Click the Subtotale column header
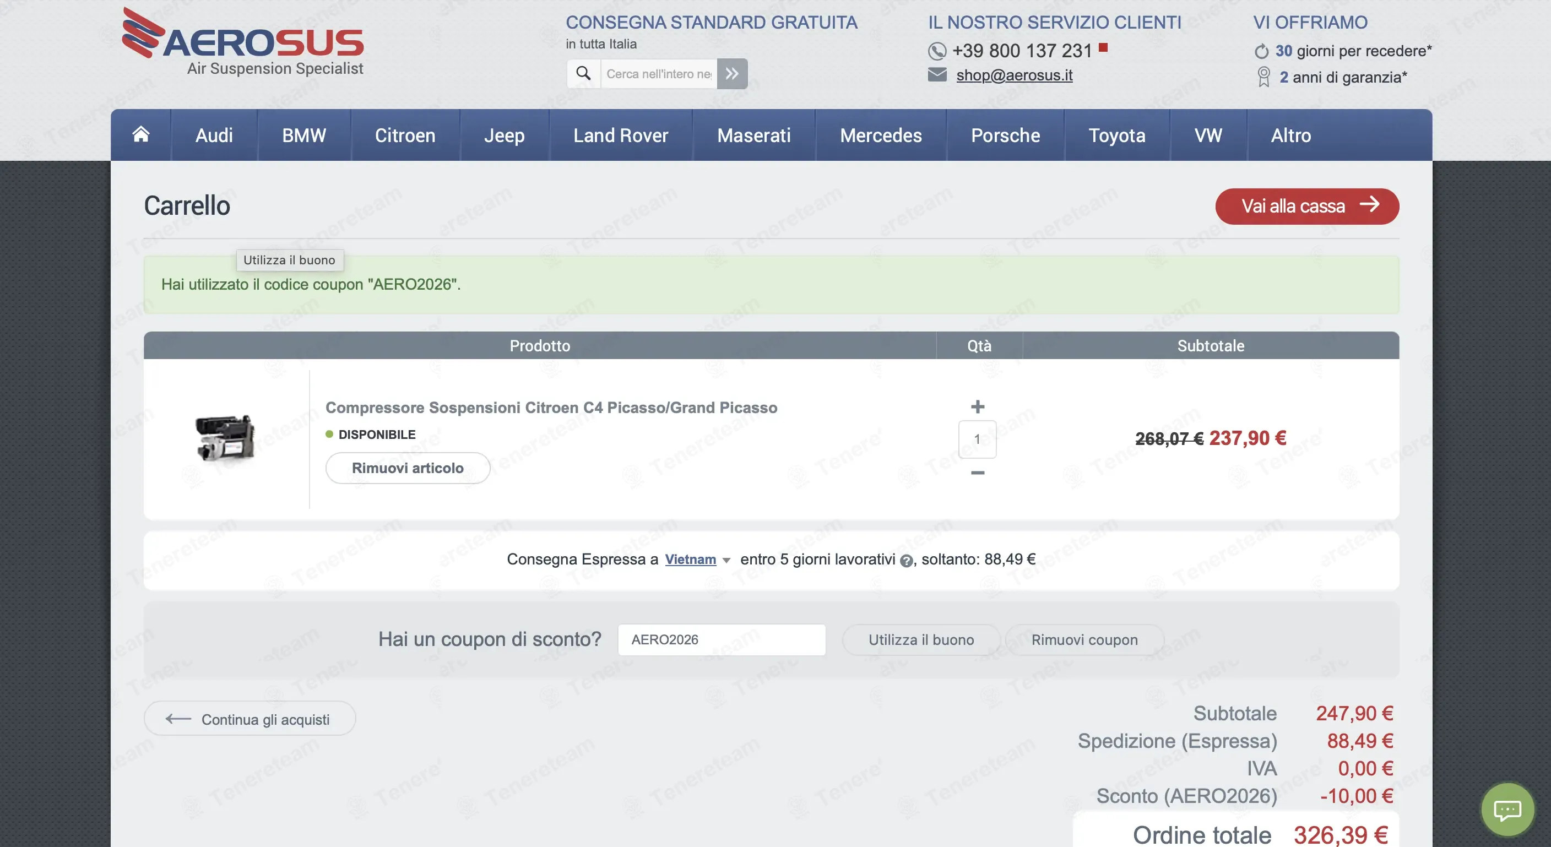This screenshot has width=1551, height=847. [1211, 345]
